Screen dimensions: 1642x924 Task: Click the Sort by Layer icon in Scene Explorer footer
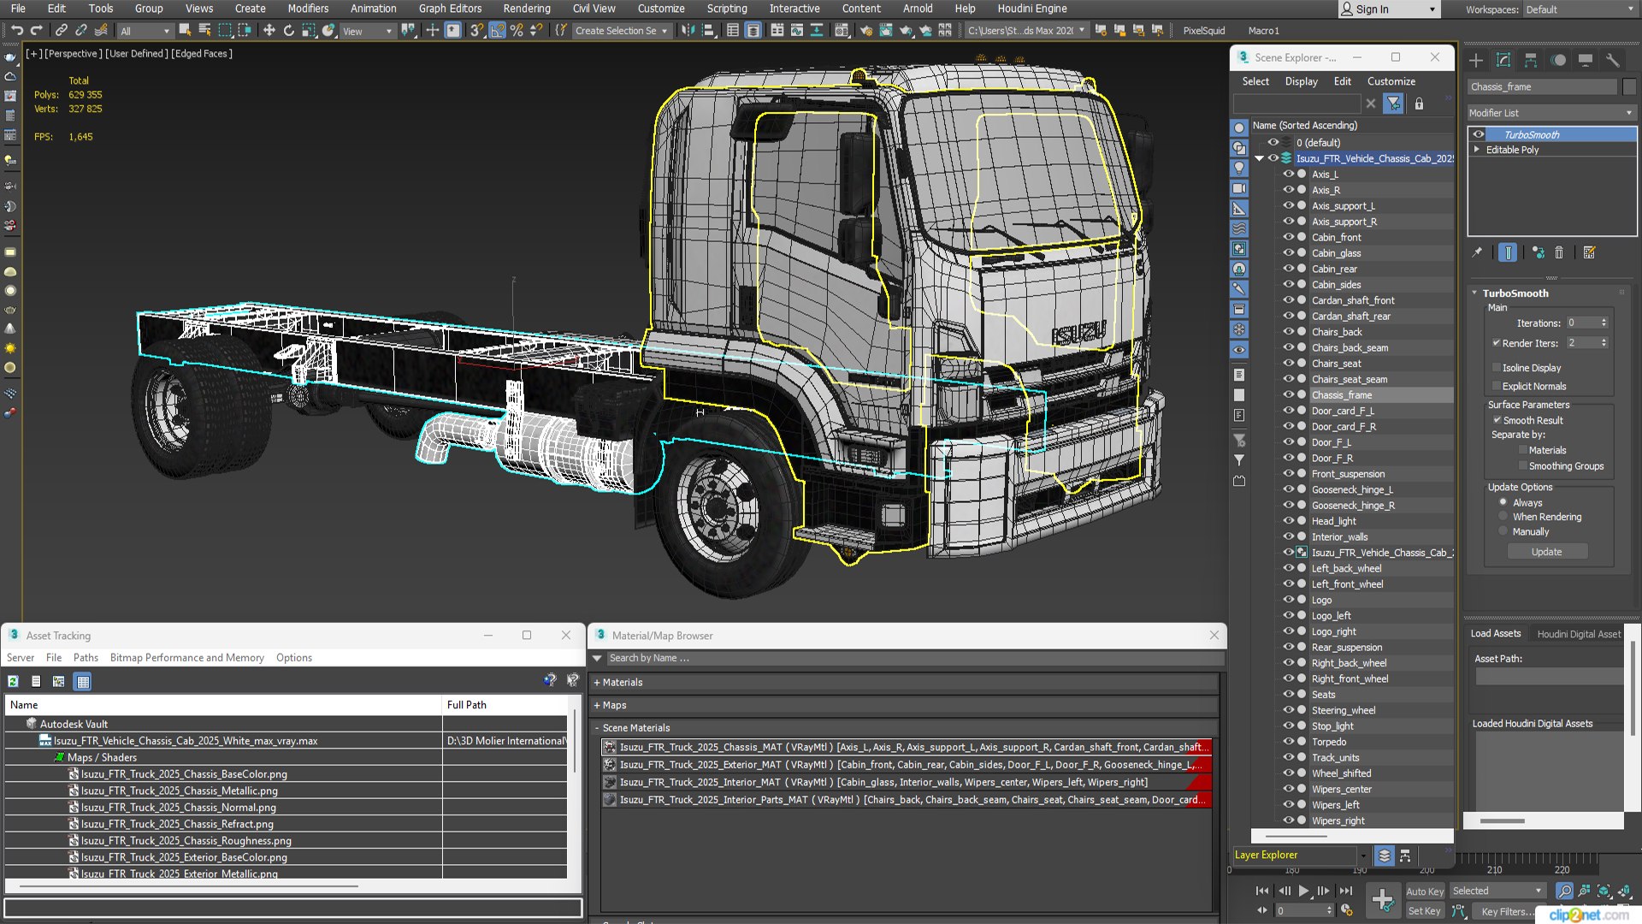[1385, 856]
